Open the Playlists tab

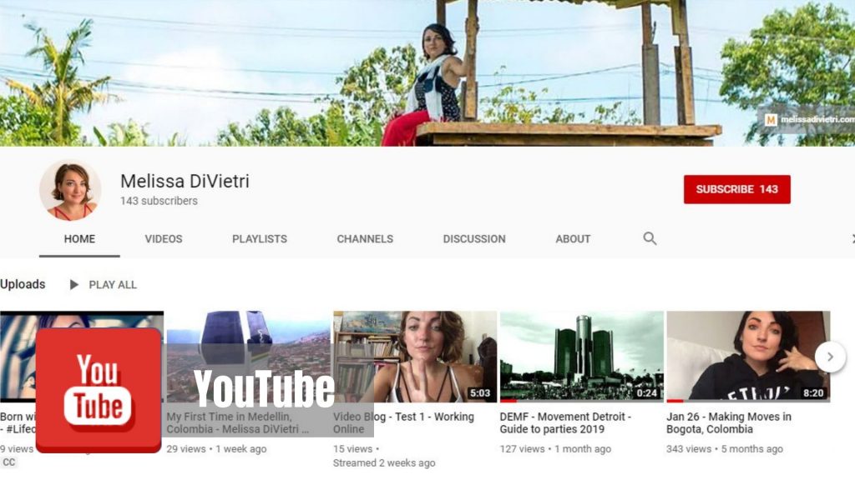pyautogui.click(x=260, y=239)
